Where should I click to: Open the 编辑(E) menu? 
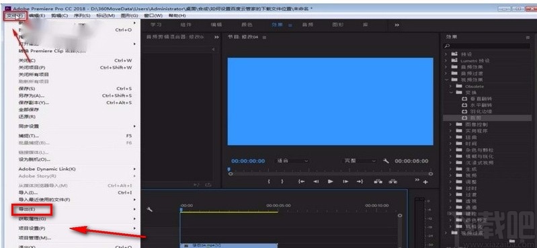click(x=37, y=15)
